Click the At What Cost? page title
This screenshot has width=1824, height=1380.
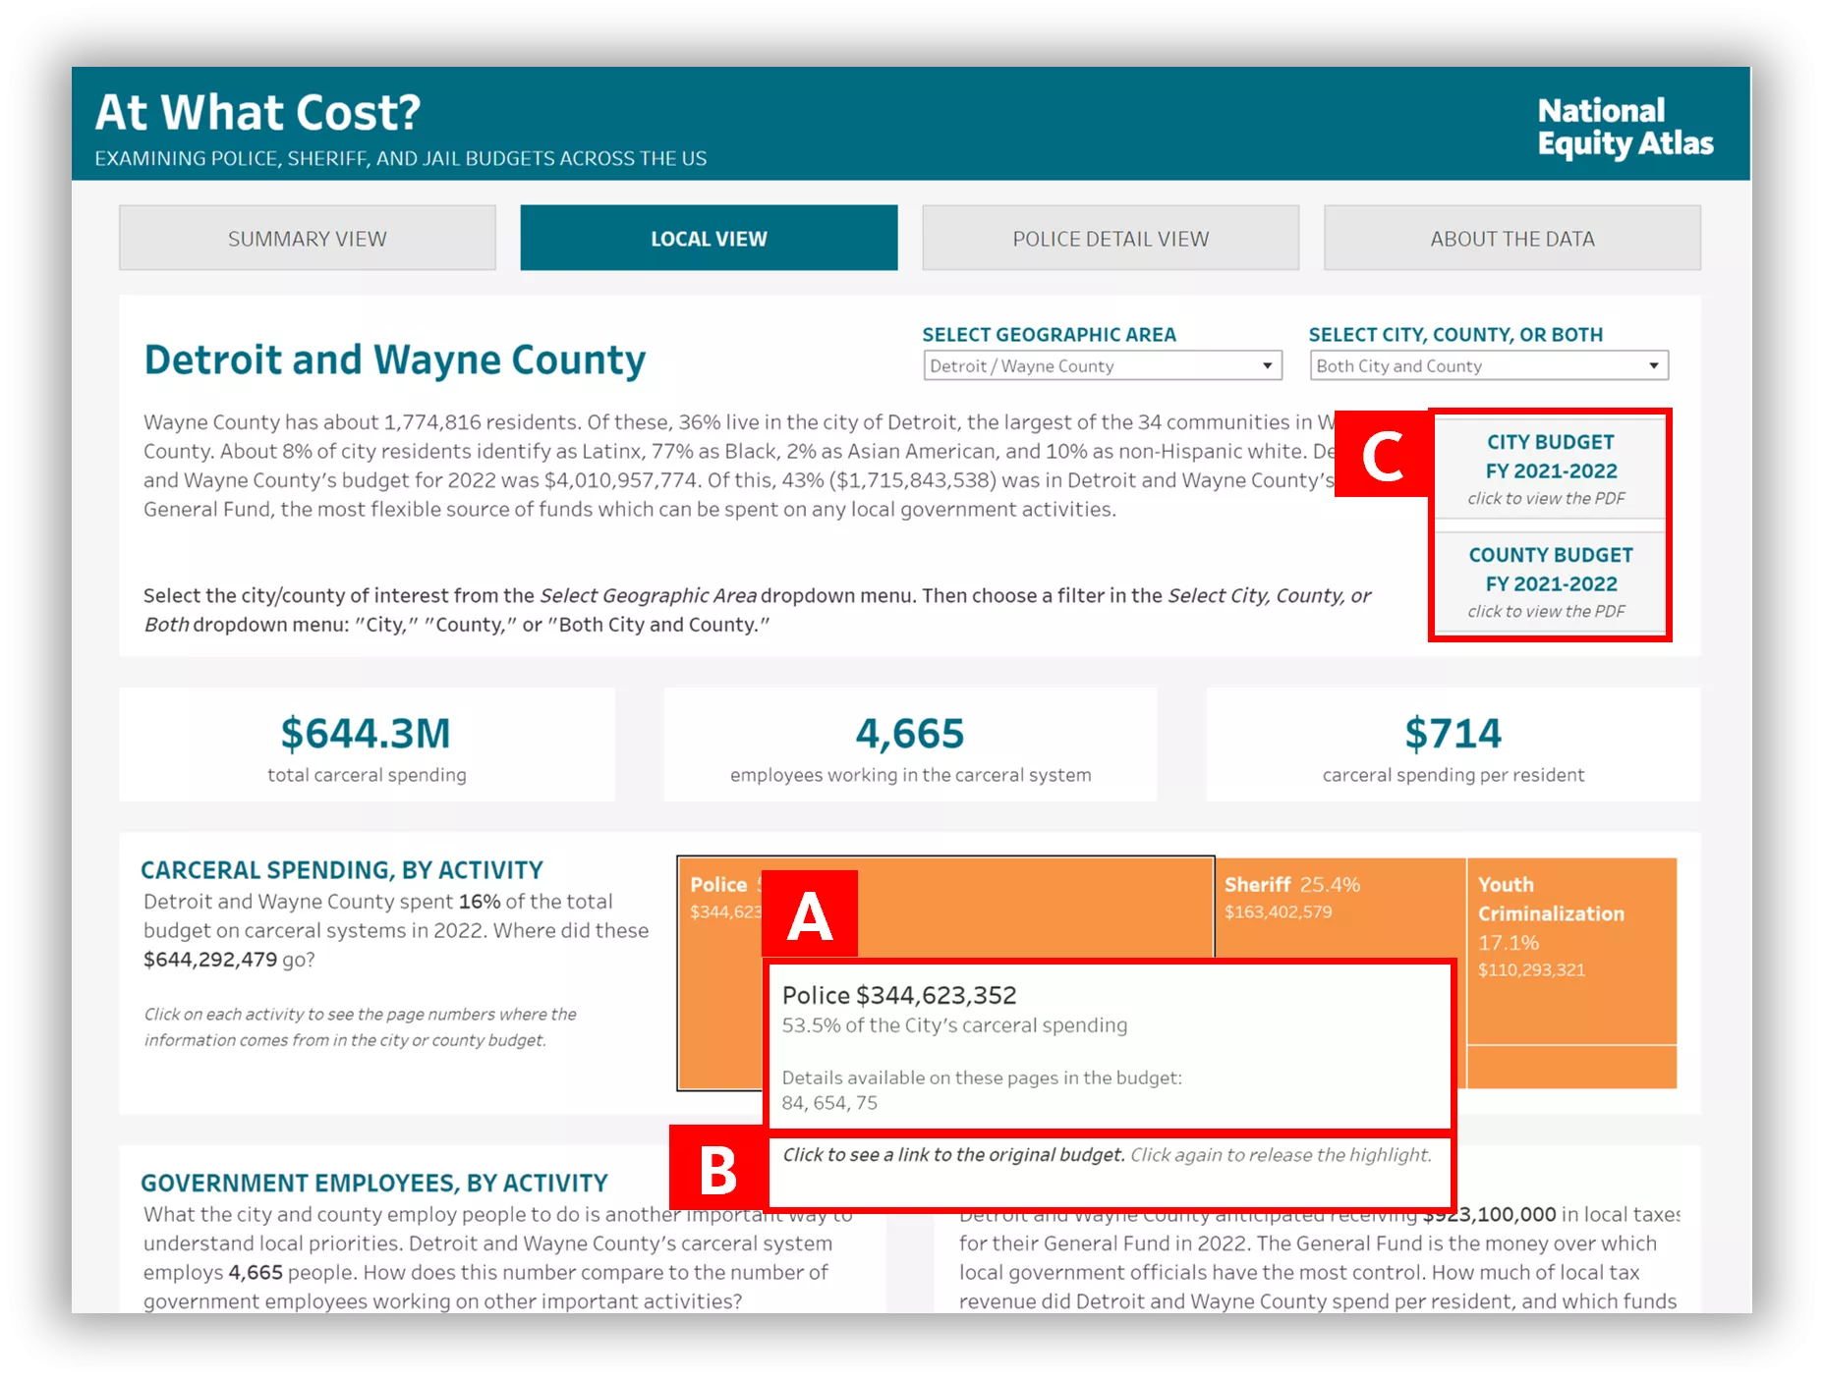(258, 113)
